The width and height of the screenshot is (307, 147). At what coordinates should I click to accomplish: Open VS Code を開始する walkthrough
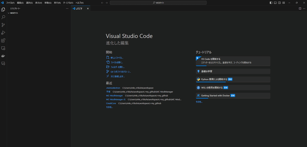coord(233,61)
